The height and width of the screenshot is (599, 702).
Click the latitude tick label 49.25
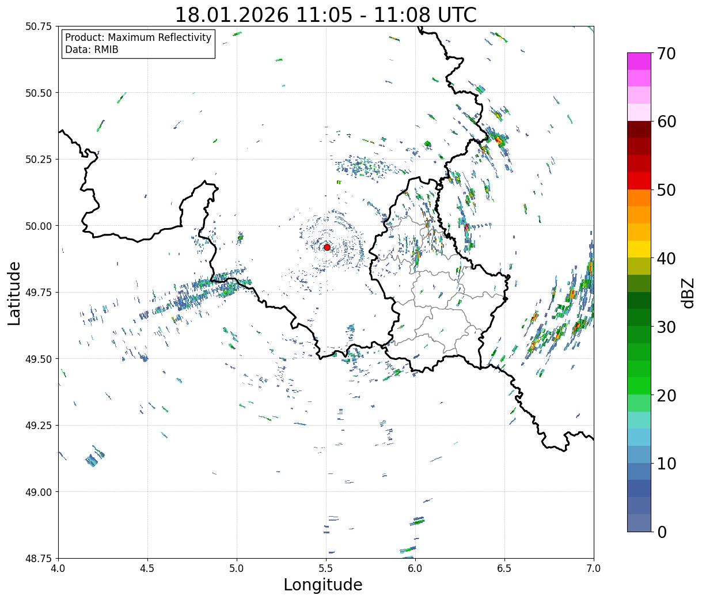click(x=39, y=426)
